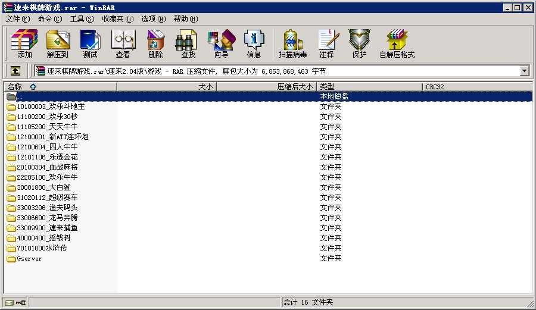Launch the Wizard (向导) icon
The width and height of the screenshot is (536, 310).
[x=221, y=43]
